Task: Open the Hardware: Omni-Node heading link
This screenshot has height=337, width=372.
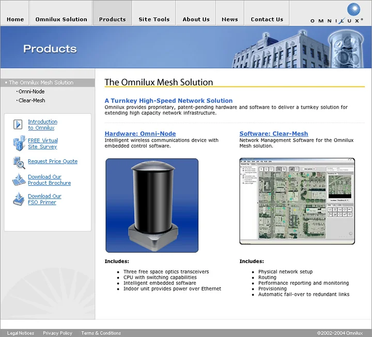Action: coord(140,134)
